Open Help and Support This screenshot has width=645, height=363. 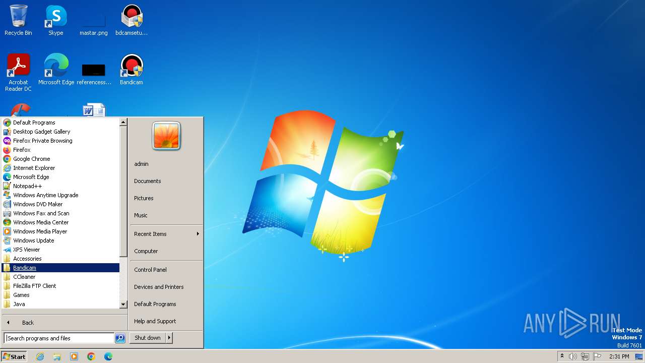pyautogui.click(x=166, y=321)
